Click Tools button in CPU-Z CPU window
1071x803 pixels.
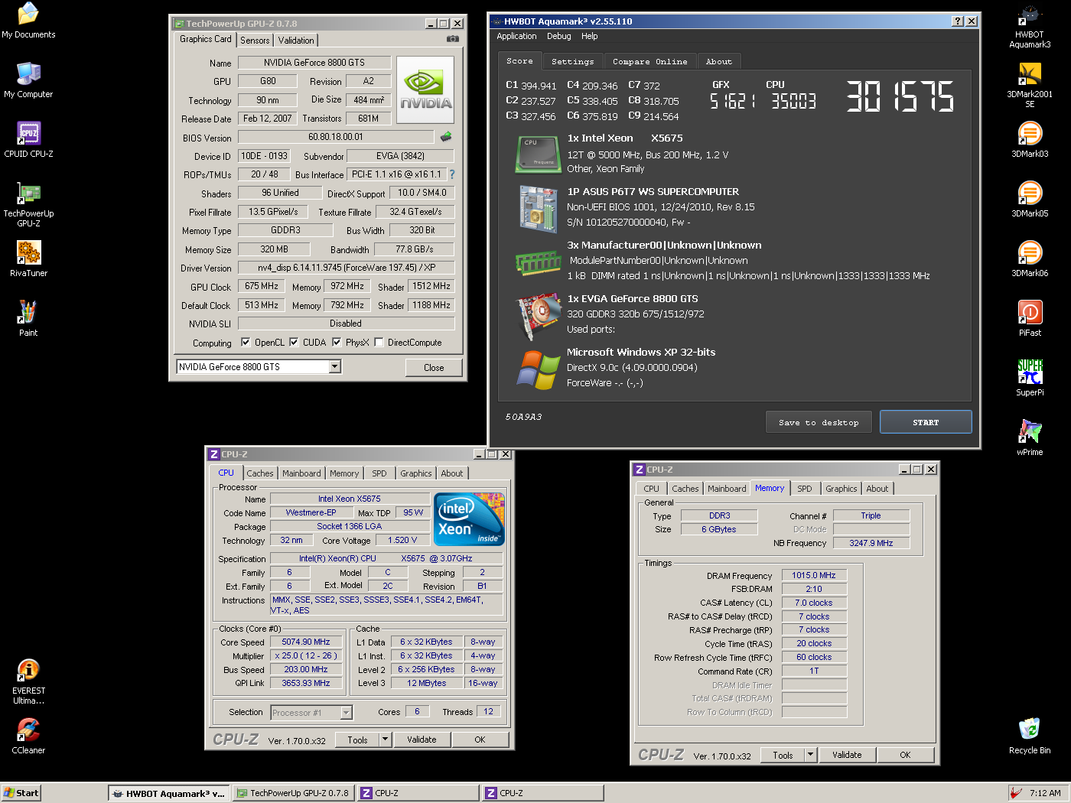point(357,740)
